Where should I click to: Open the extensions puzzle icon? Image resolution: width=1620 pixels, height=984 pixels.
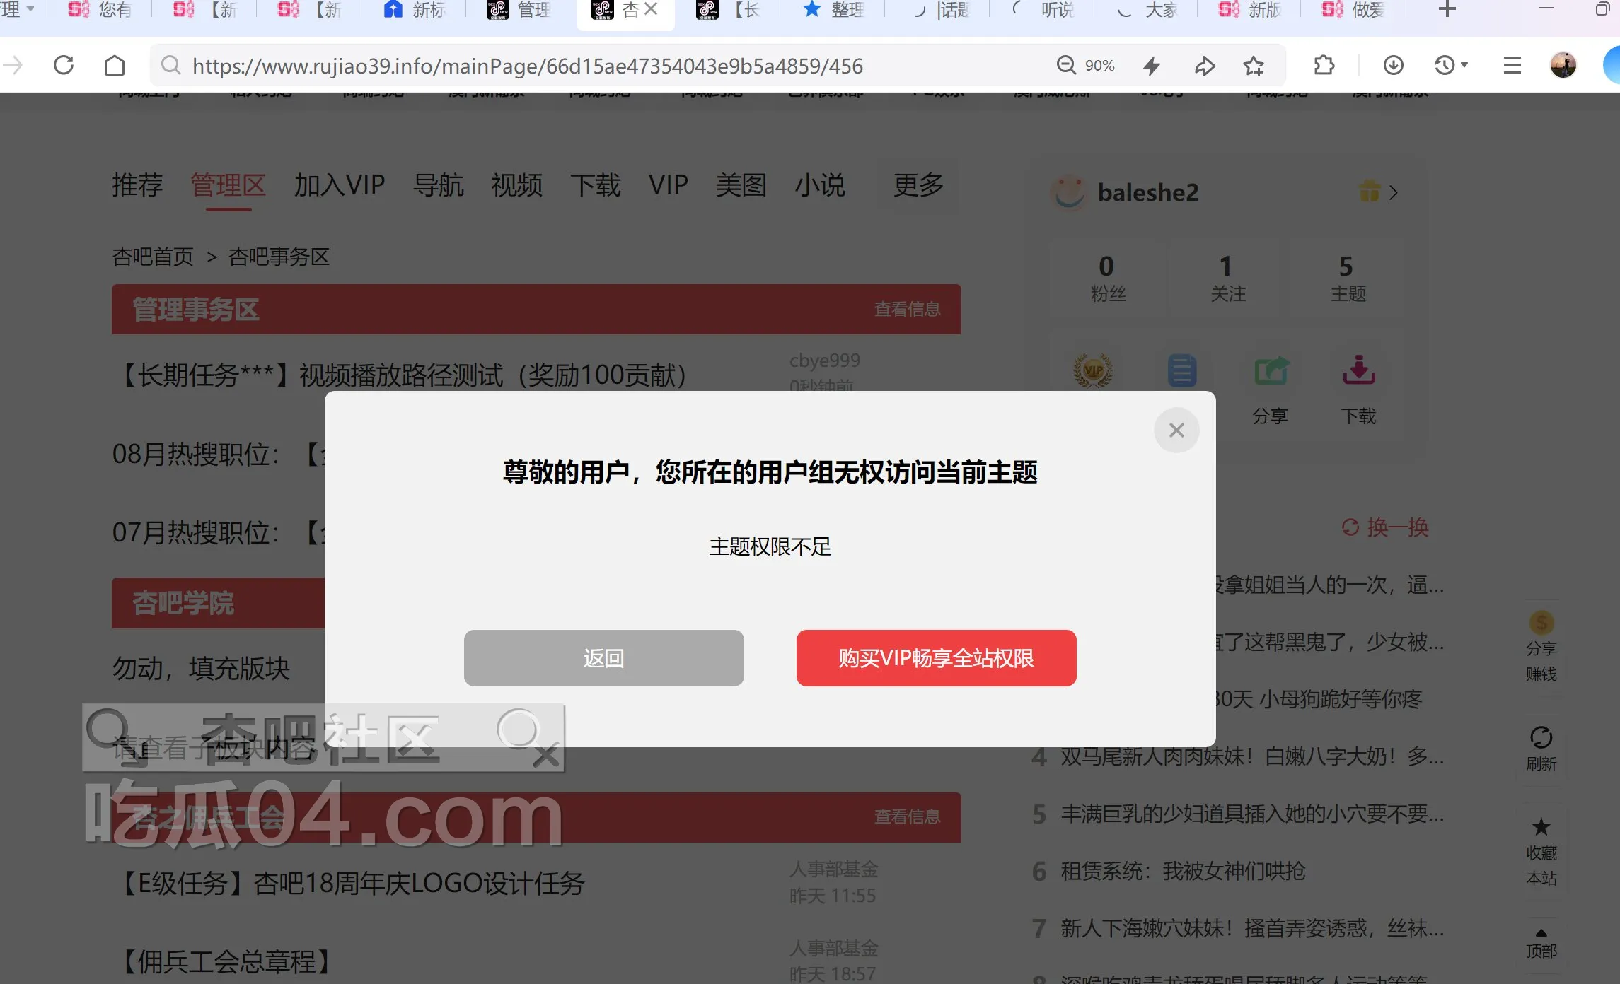pyautogui.click(x=1324, y=66)
